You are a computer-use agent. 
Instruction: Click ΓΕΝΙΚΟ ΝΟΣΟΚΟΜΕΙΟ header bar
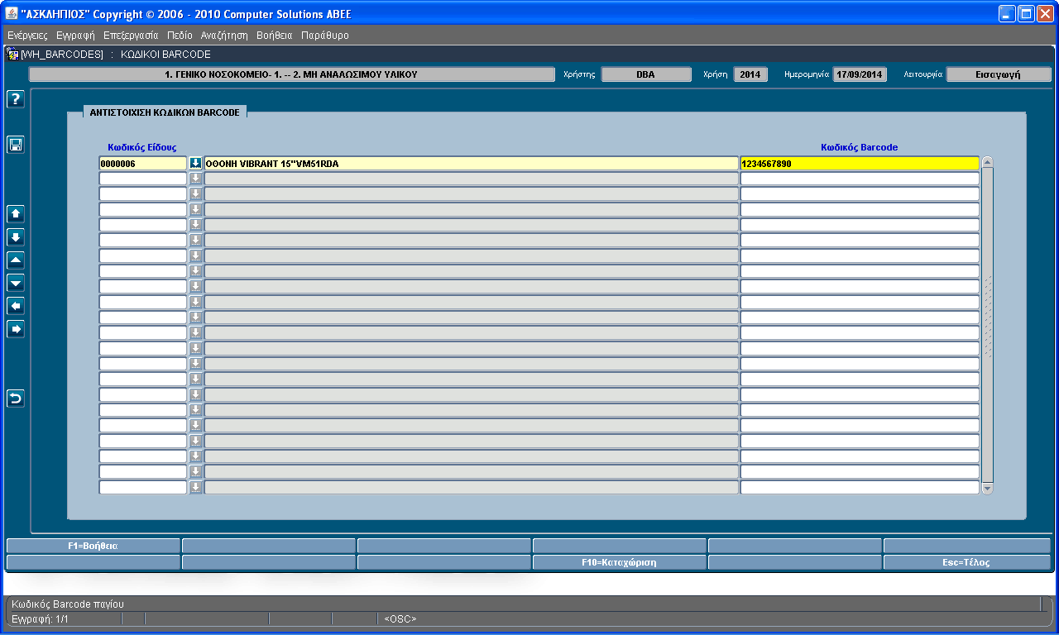click(x=292, y=74)
